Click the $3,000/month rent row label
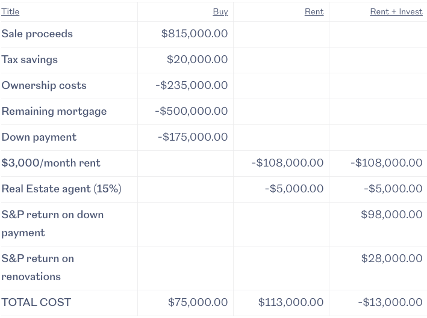 (51, 163)
